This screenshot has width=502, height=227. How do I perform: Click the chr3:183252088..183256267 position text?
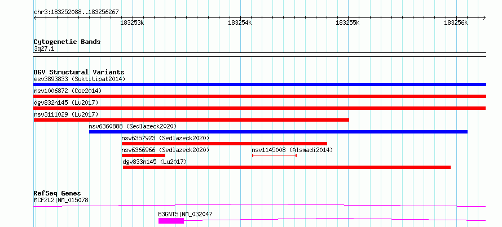point(76,12)
